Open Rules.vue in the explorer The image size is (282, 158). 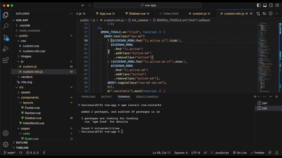(x=44, y=139)
